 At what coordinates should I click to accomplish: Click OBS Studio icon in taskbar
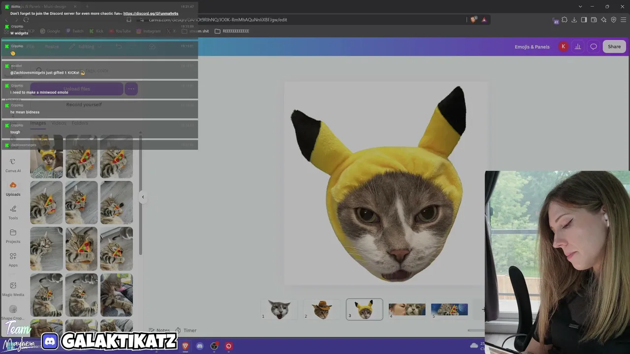tap(214, 346)
